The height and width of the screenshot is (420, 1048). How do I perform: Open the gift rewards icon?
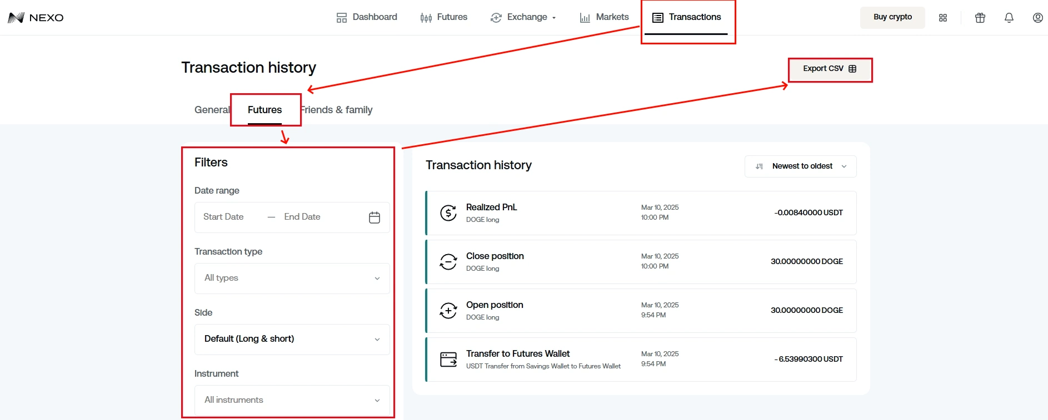pos(980,18)
